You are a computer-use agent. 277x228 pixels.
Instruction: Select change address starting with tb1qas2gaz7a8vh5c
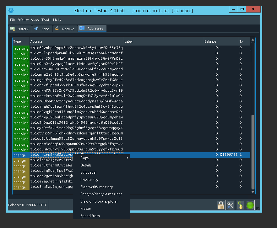coord(52,176)
